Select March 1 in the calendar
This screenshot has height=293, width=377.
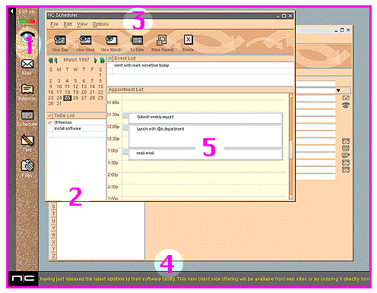pyautogui.click(x=100, y=75)
